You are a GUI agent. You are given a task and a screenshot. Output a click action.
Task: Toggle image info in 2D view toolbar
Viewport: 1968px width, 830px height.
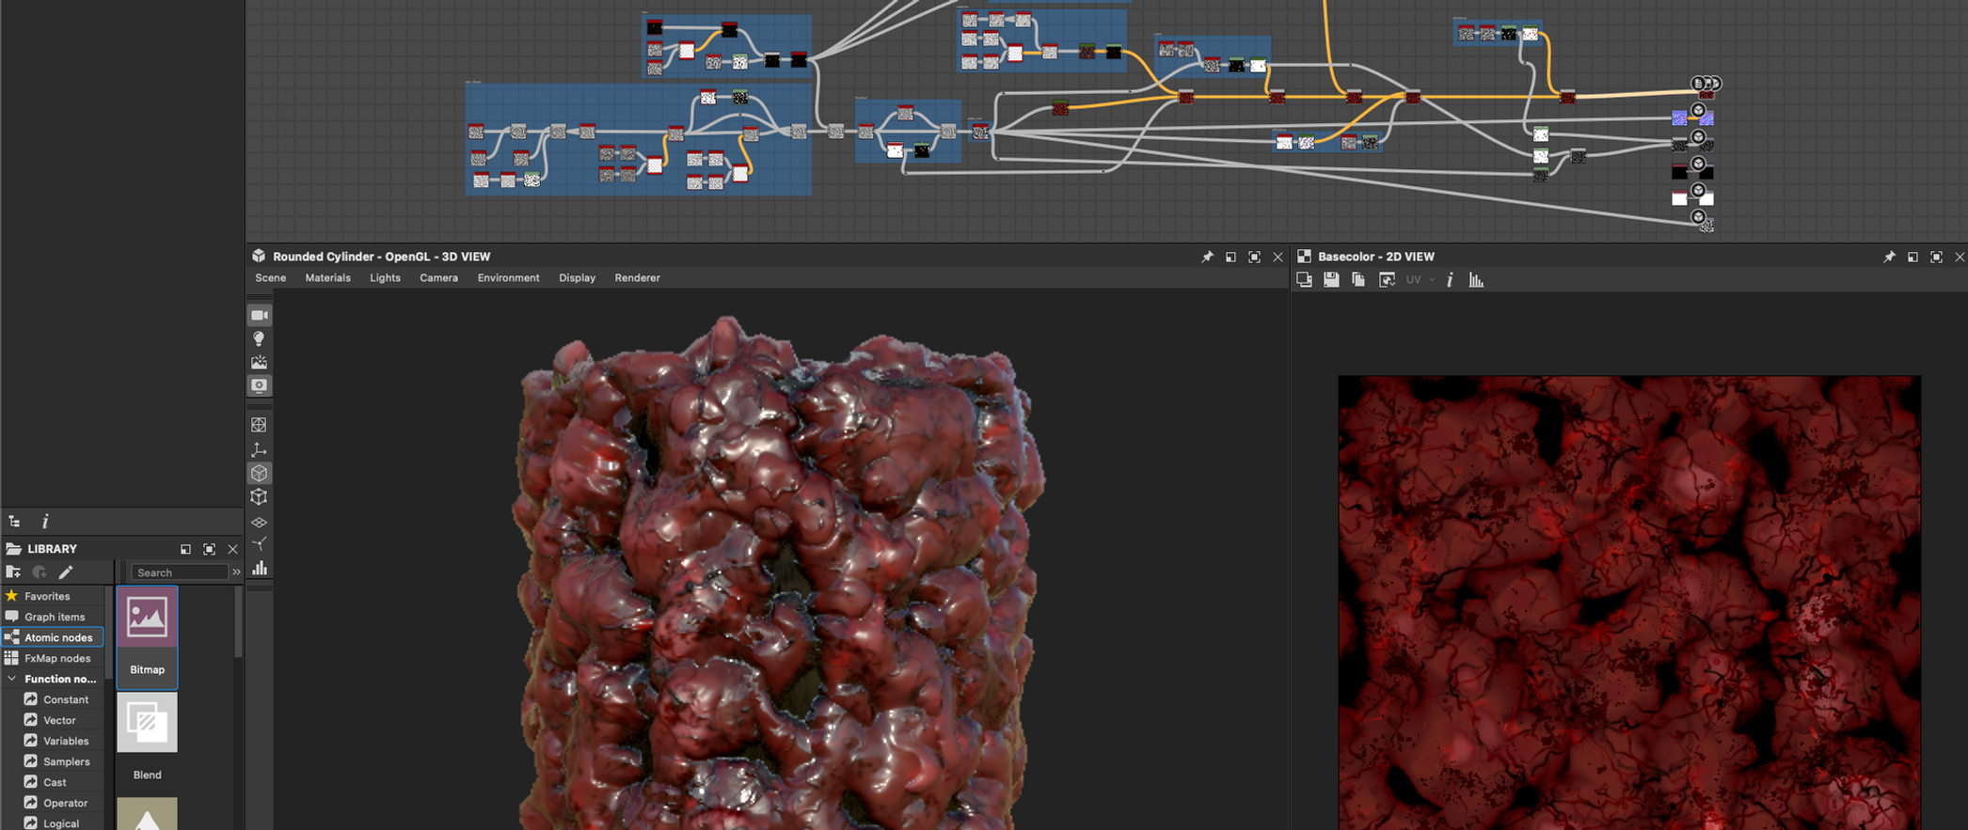(1450, 279)
